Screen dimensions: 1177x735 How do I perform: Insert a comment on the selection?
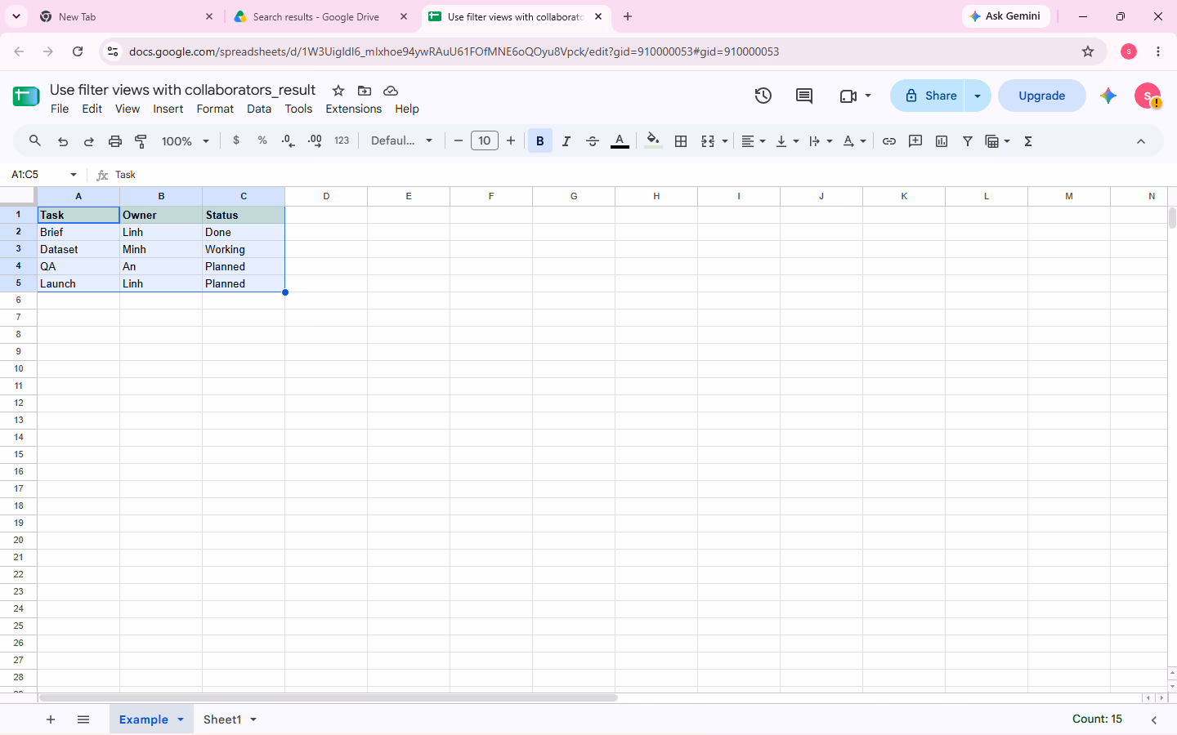(x=915, y=141)
